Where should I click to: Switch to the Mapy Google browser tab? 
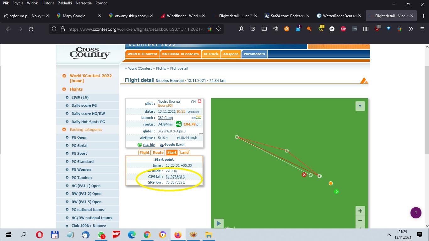tap(79, 16)
